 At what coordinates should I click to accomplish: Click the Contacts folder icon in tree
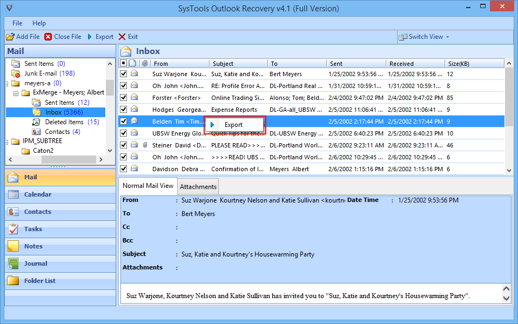point(36,132)
